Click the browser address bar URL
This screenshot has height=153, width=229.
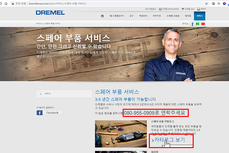click(x=58, y=4)
